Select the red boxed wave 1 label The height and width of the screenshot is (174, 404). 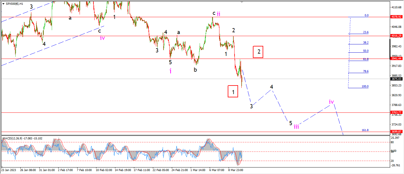coord(233,91)
